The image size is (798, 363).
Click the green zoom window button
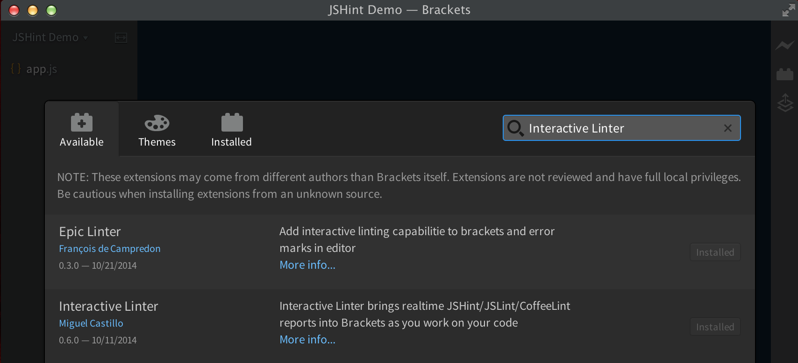coord(51,10)
